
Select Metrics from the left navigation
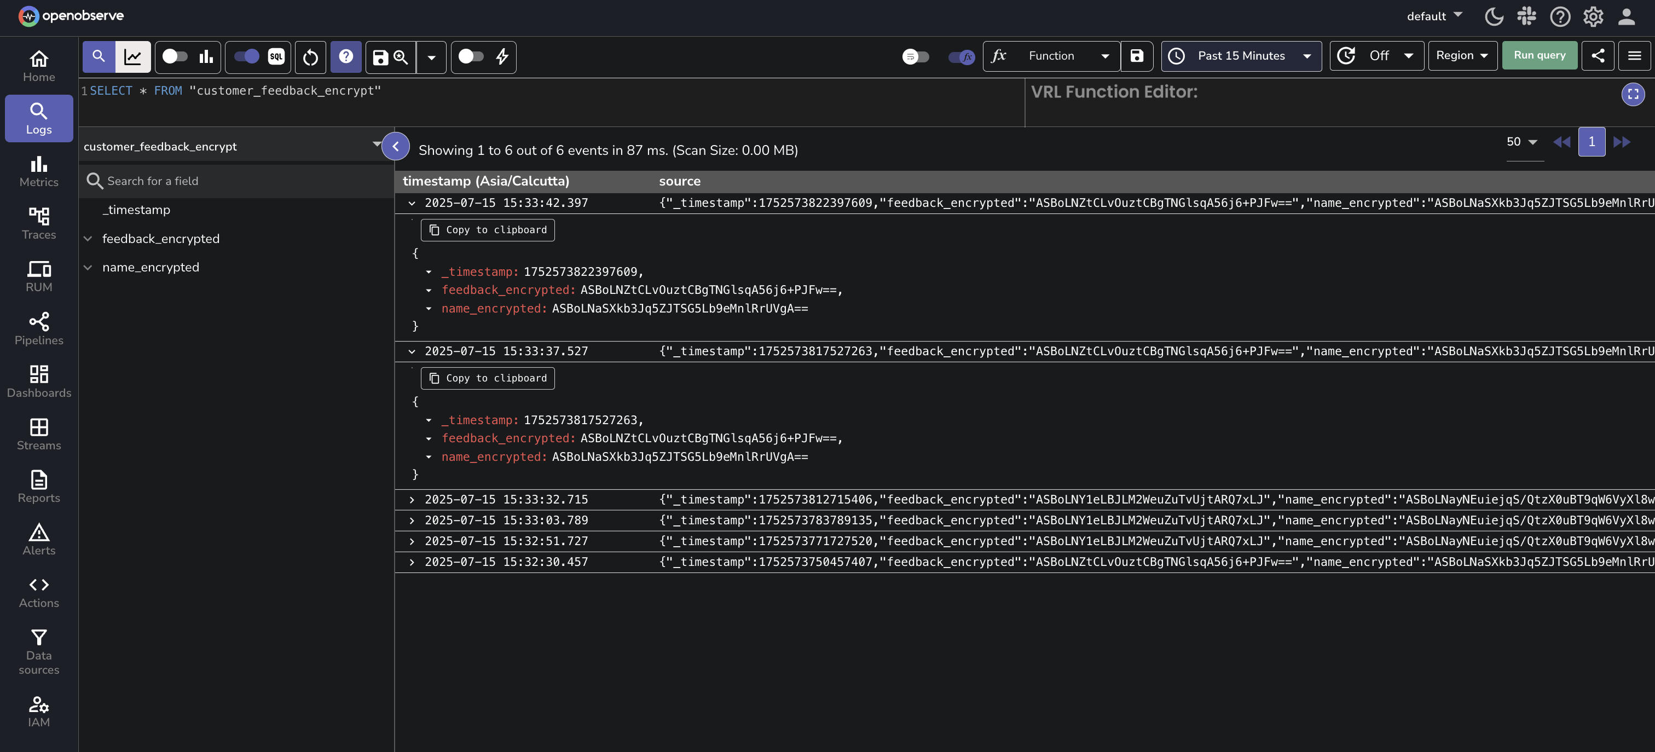click(x=38, y=171)
